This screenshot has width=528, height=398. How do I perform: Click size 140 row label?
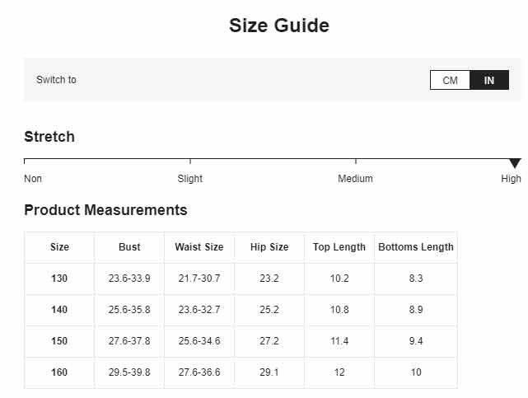click(x=59, y=310)
